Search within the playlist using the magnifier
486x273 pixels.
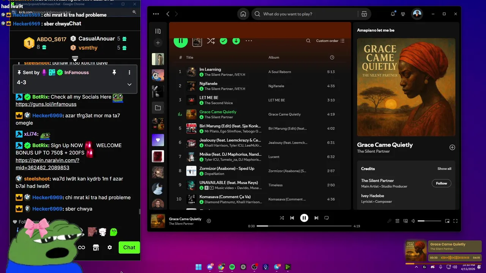pyautogui.click(x=308, y=41)
